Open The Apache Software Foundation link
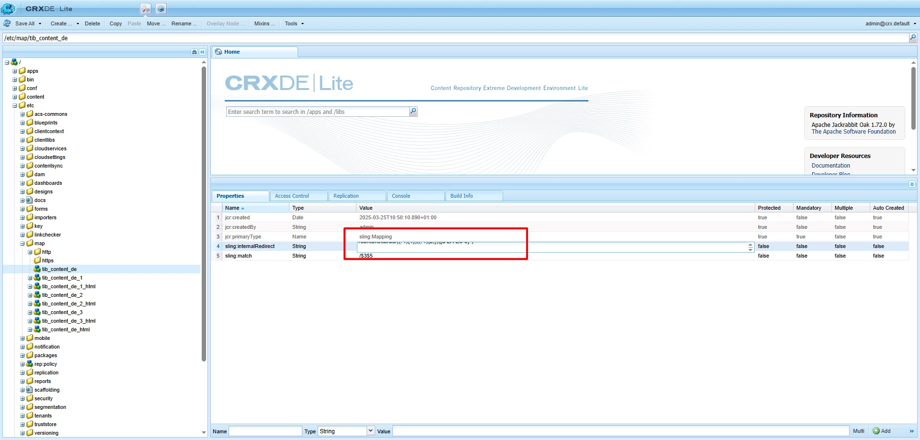Screen dimensions: 920x440 853,132
